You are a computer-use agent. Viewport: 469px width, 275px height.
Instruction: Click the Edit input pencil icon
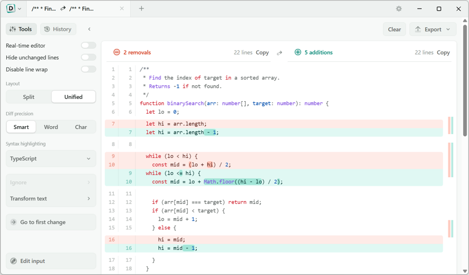14,261
